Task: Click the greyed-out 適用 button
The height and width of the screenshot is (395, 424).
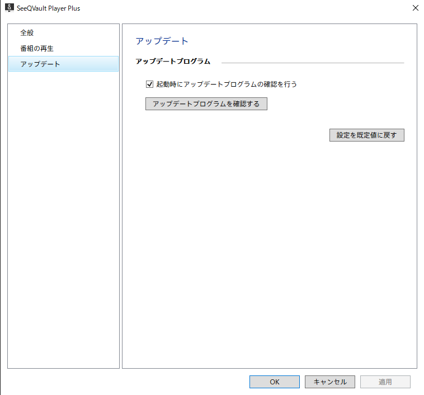Action: [x=385, y=382]
